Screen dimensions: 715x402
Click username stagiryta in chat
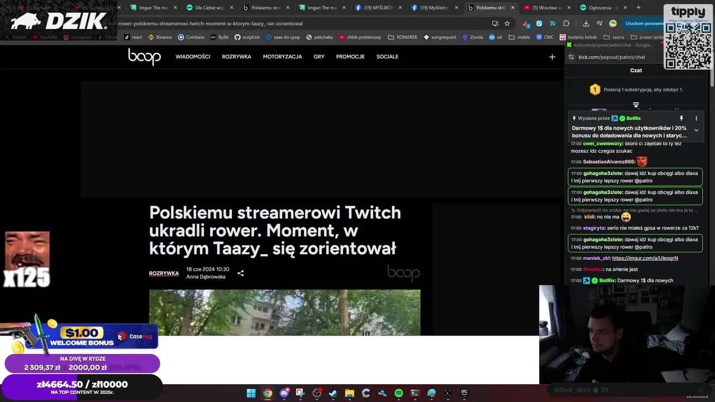point(594,228)
